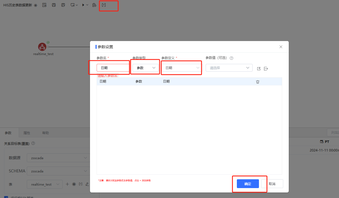Open the schedule clock icon in toolbar
The height and width of the screenshot is (198, 339).
click(x=94, y=5)
